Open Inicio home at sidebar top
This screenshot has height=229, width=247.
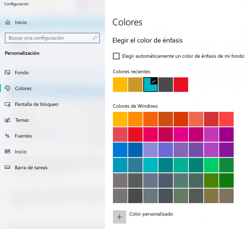click(x=21, y=22)
